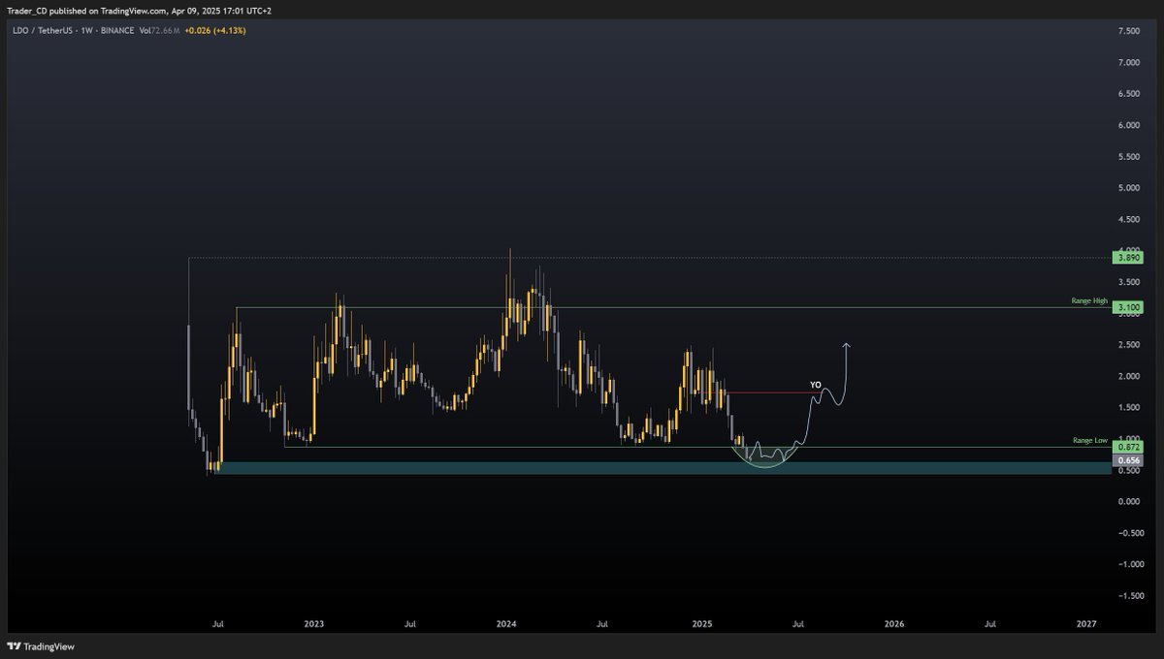Click the 2023 time axis label
Viewport: 1164px width, 659px height.
(313, 625)
